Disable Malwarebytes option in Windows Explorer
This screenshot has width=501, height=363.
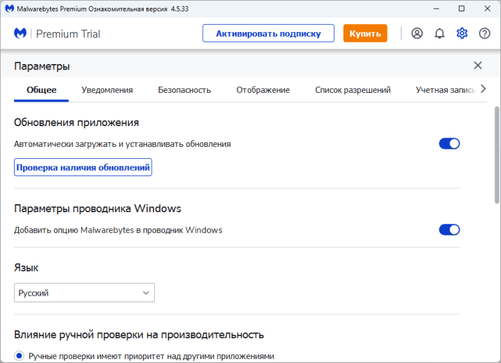[449, 230]
